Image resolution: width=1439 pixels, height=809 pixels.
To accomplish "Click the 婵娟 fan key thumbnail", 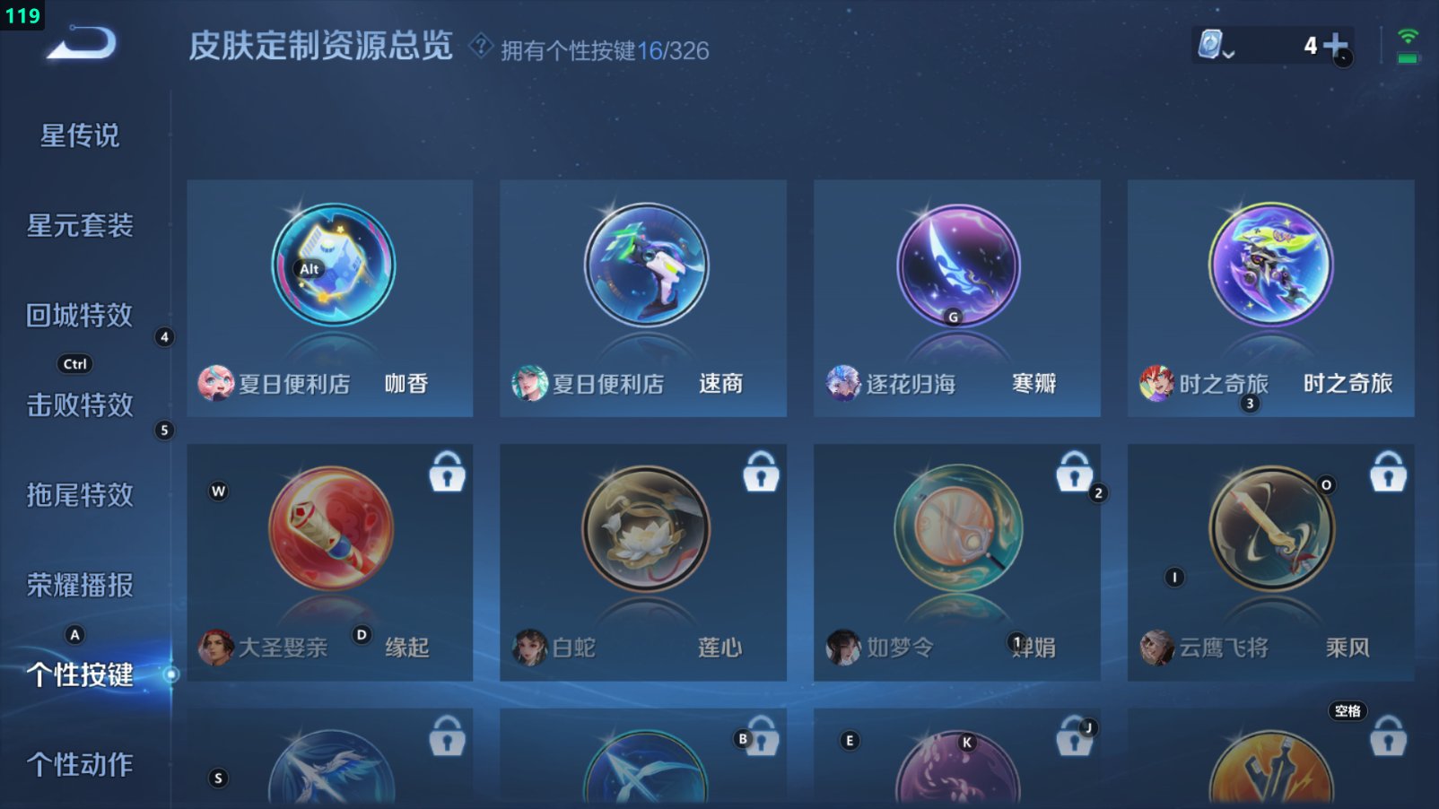I will tap(958, 528).
